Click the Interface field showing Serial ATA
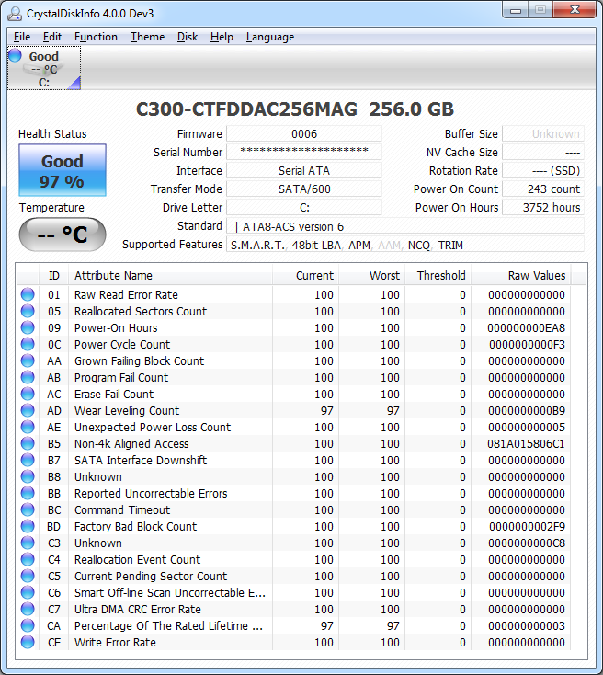This screenshot has height=675, width=603. (x=304, y=170)
